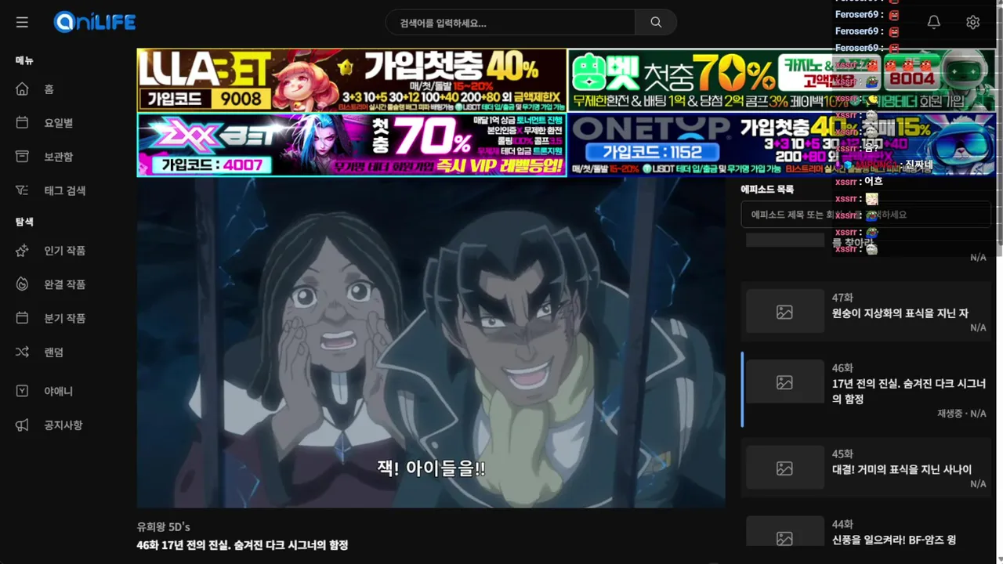The height and width of the screenshot is (564, 1003).
Task: Click the search magnifier button
Action: [x=656, y=22]
